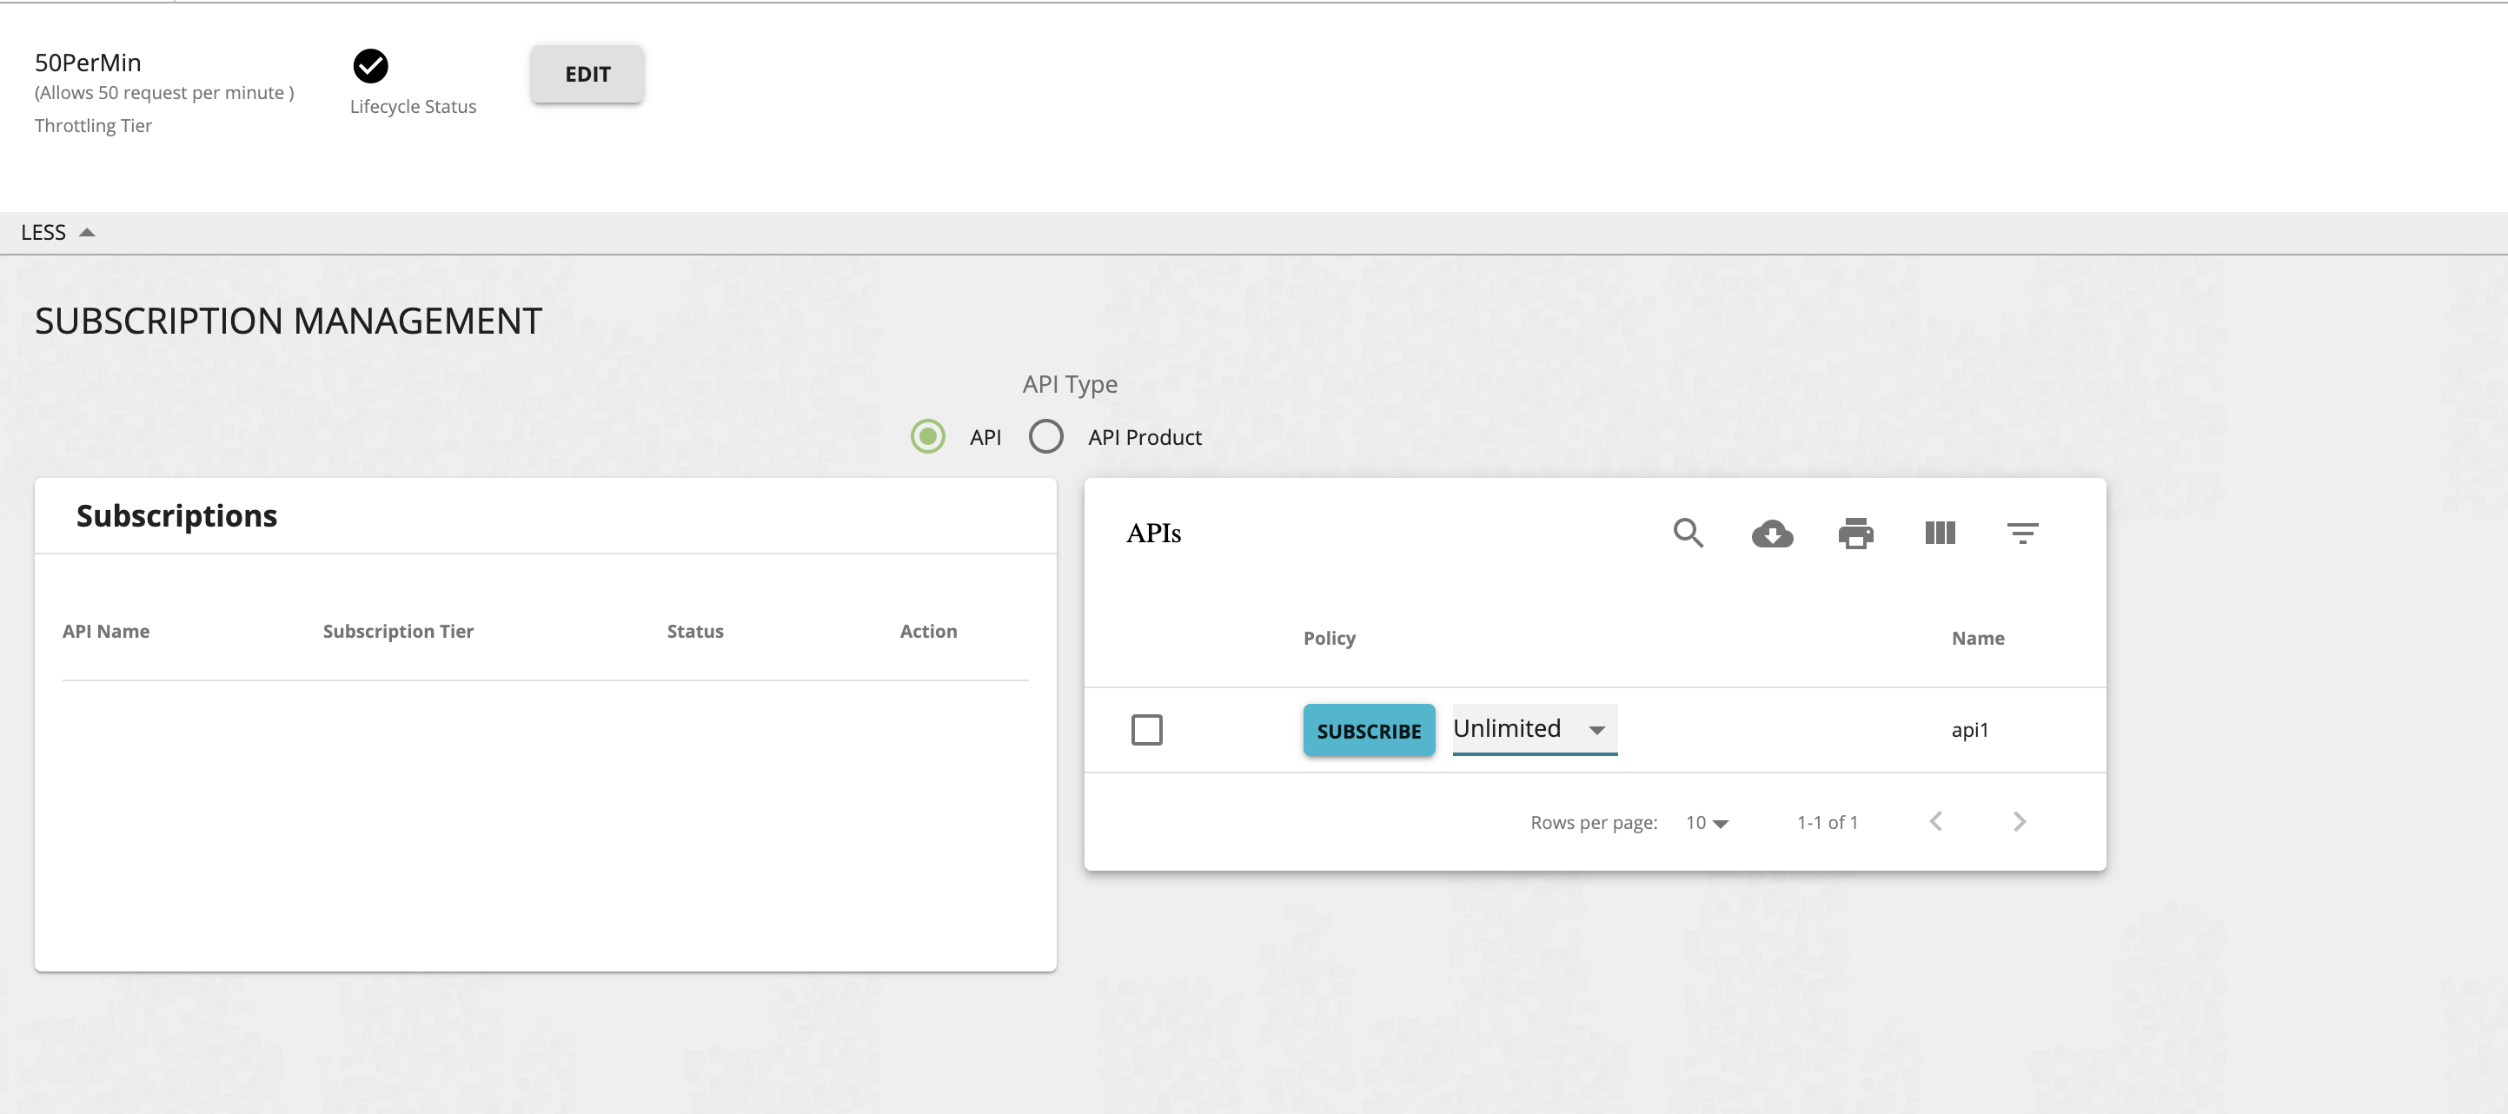
Task: Click the print icon in the APIs panel
Action: pos(1855,534)
